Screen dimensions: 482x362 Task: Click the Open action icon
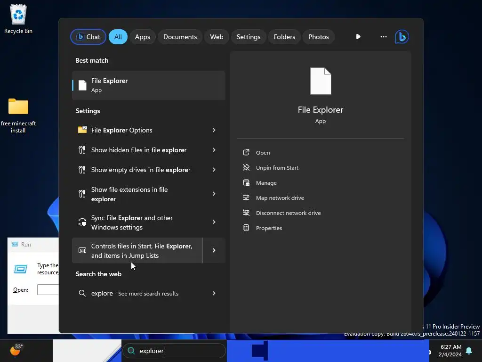tap(246, 152)
